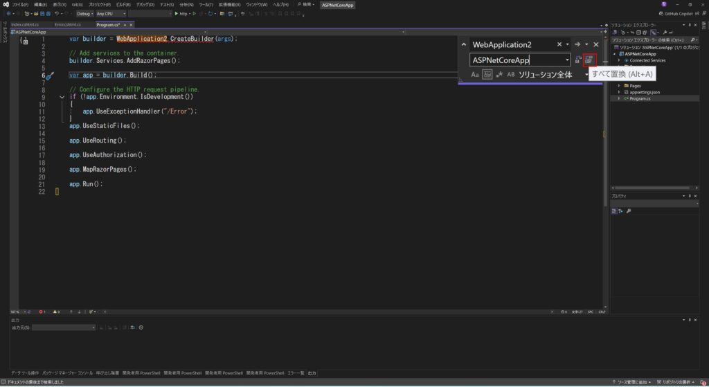This screenshot has width=709, height=387.
Task: Click Start Without Debugging outline play icon
Action: 195,14
